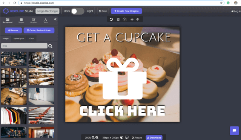This screenshot has height=140, width=241.
Task: Choose the shopping carts row thumbnail
Action: tap(41, 116)
